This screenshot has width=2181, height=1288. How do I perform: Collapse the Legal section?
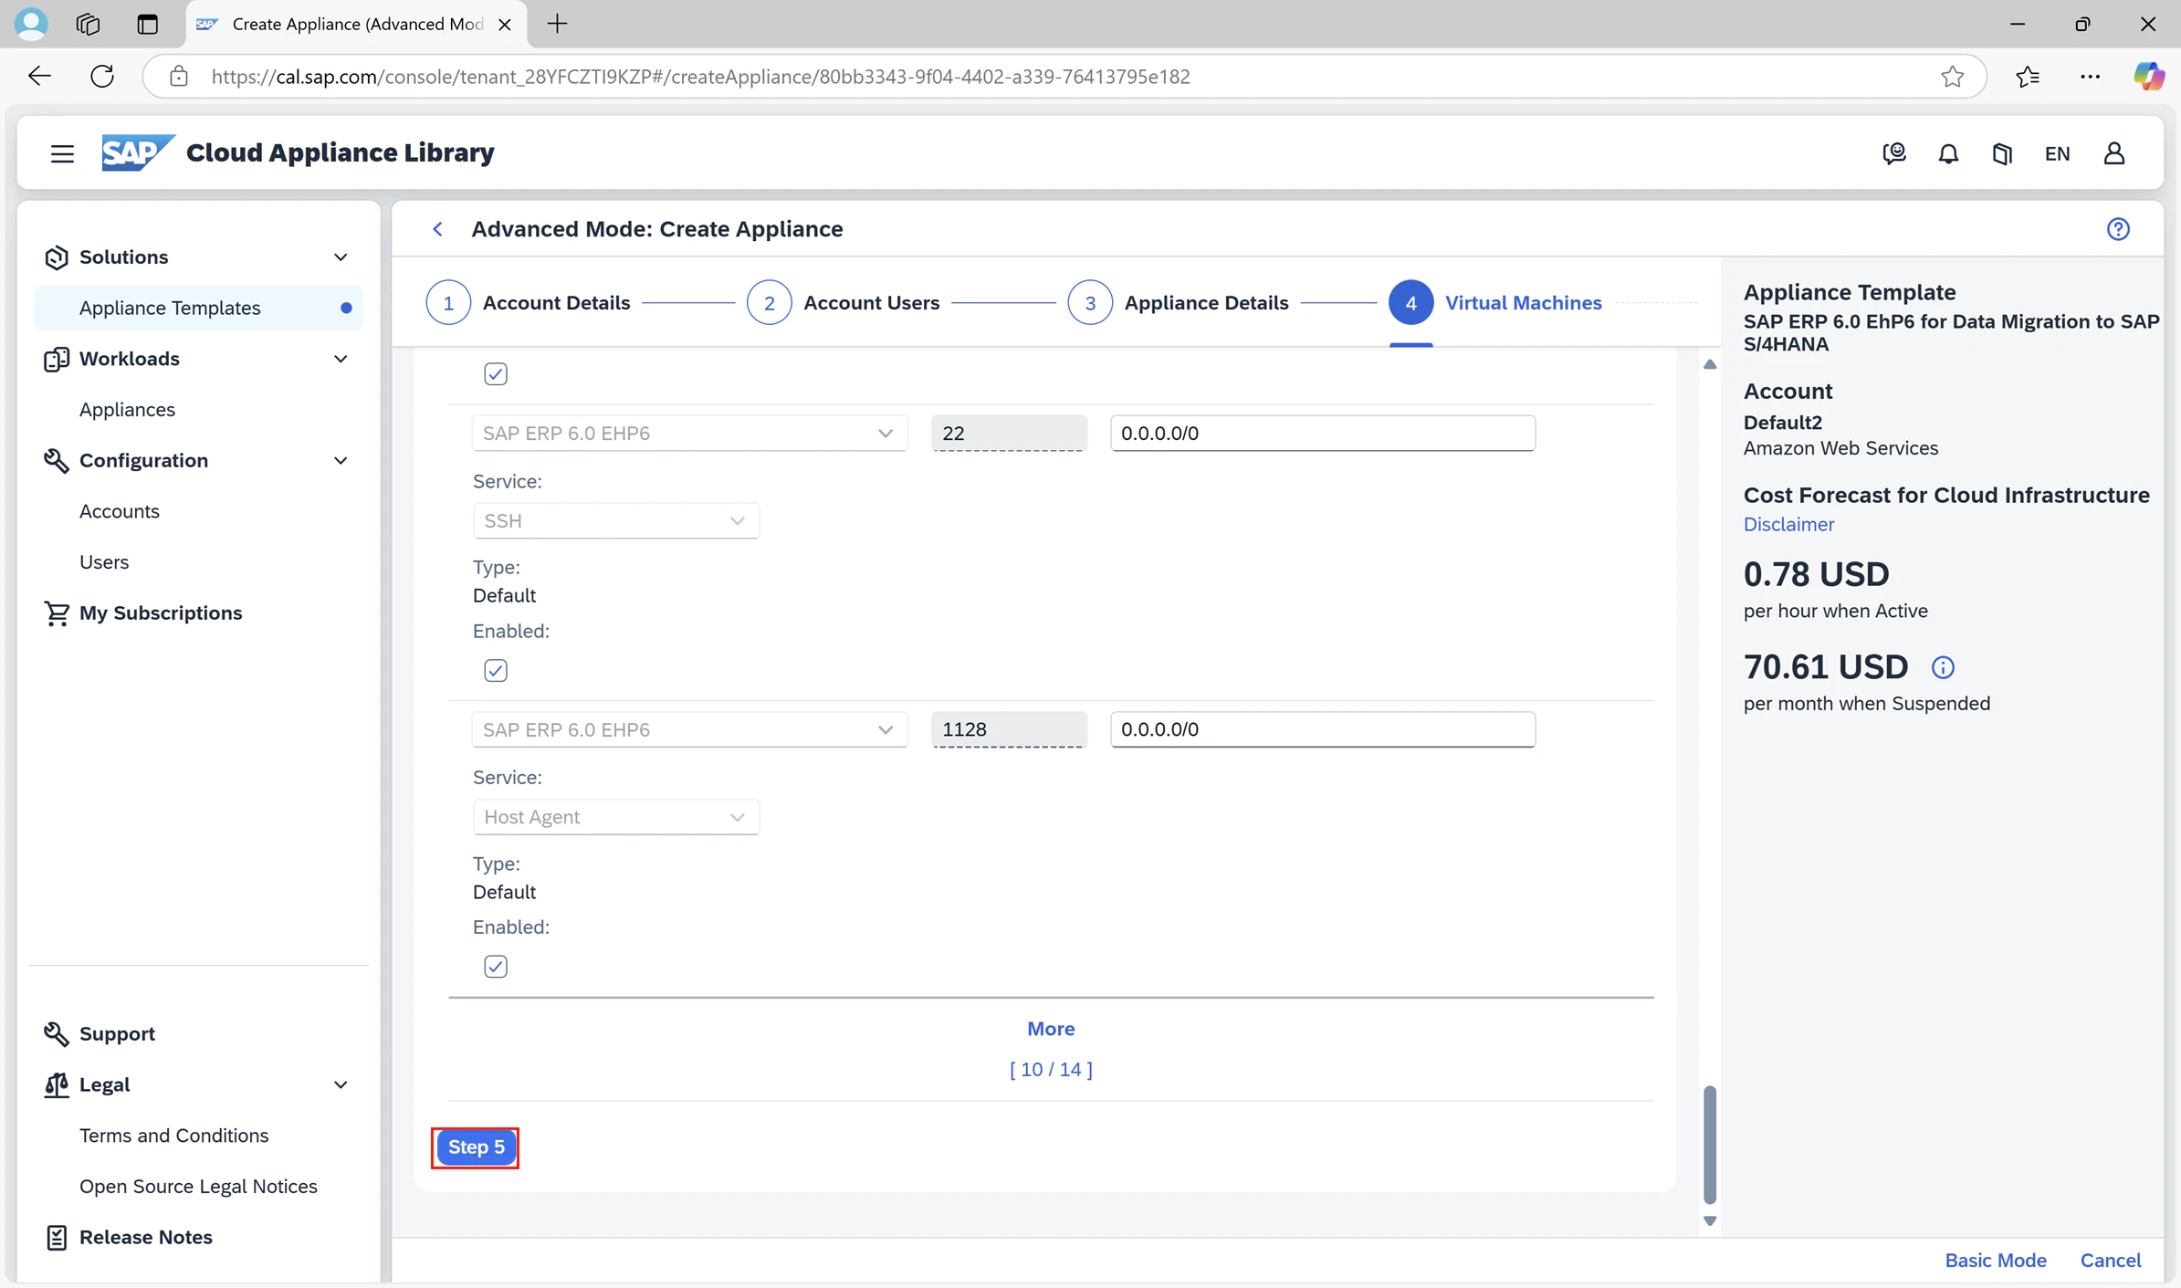pyautogui.click(x=341, y=1085)
